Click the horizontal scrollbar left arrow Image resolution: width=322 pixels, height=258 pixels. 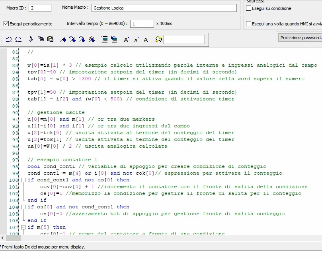2,238
